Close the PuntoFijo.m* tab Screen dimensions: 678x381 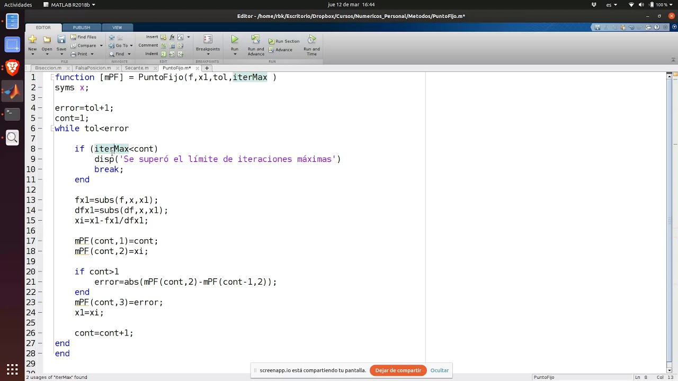tap(197, 68)
